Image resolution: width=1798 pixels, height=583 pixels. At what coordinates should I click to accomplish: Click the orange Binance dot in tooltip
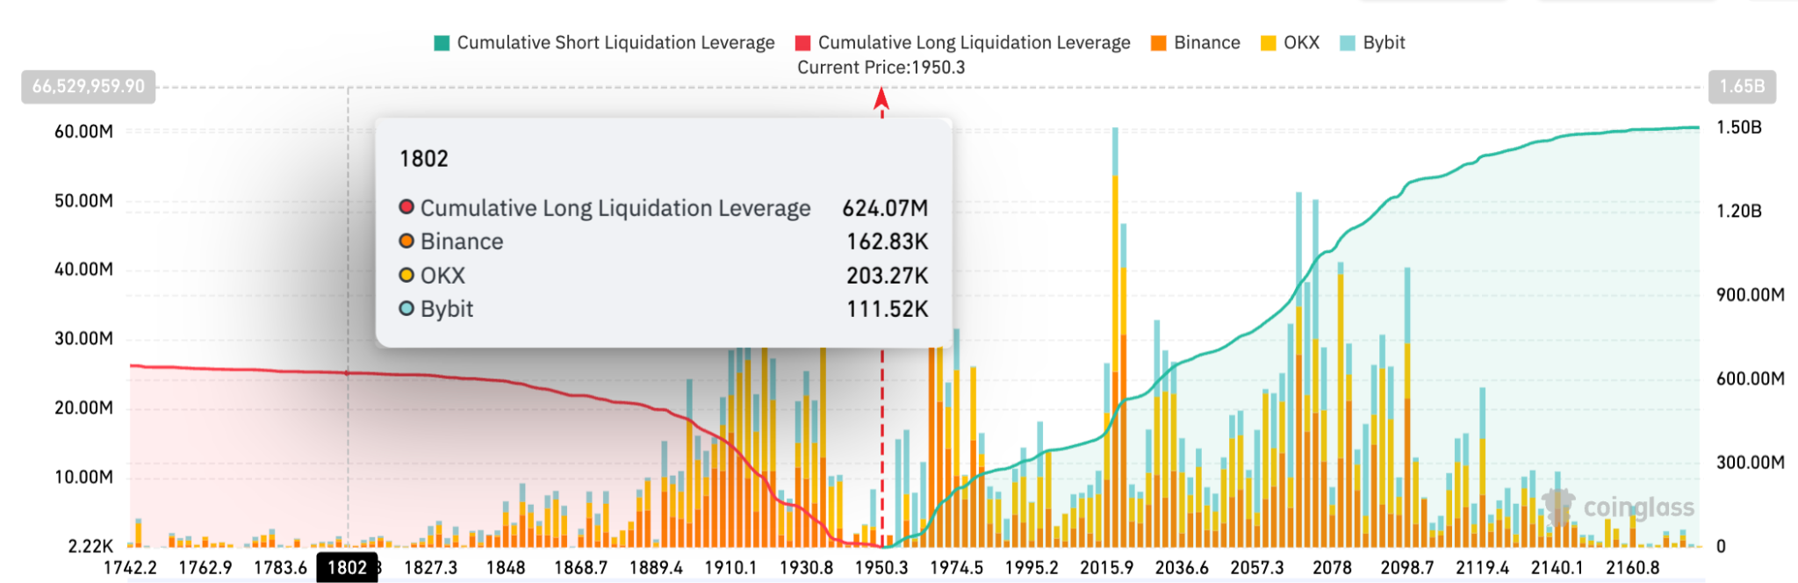click(x=406, y=241)
